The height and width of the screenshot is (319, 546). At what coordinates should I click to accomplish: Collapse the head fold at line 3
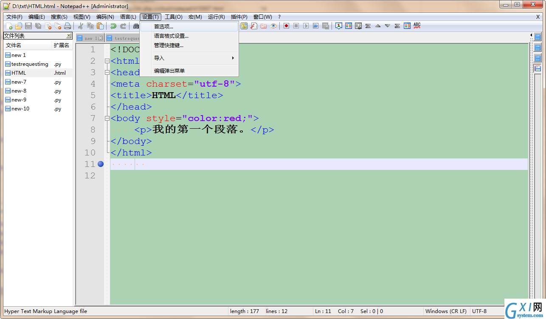pyautogui.click(x=107, y=73)
